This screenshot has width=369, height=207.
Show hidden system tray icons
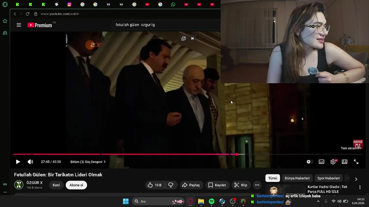(x=318, y=201)
